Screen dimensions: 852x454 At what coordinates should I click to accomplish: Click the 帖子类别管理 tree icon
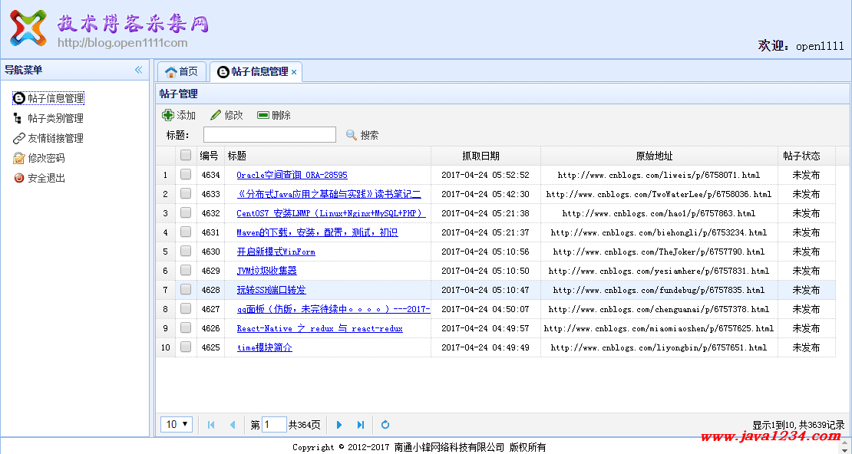[18, 118]
